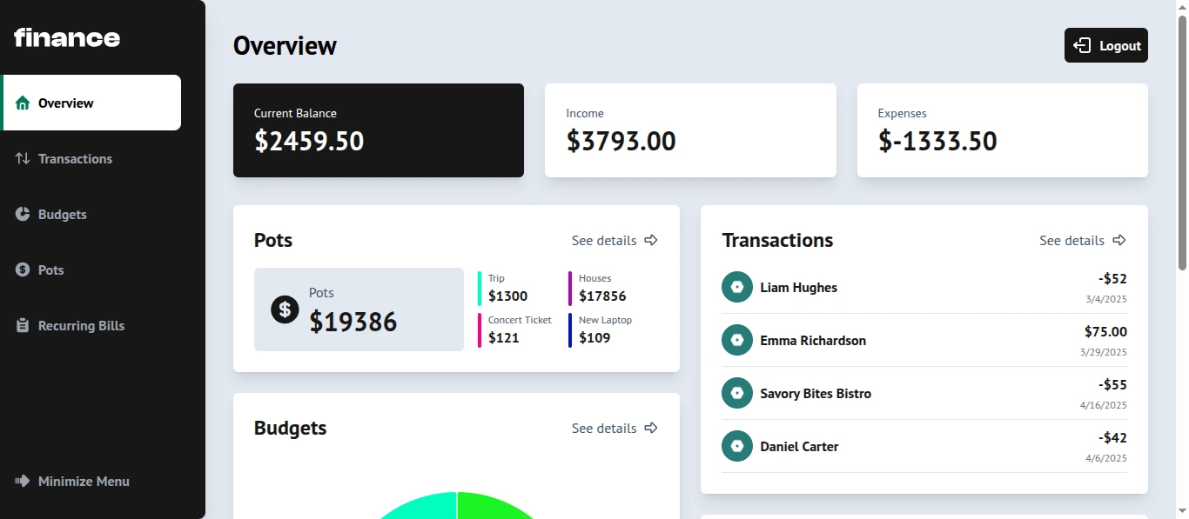The image size is (1189, 519).
Task: Click the purple Houses color bar
Action: [570, 289]
